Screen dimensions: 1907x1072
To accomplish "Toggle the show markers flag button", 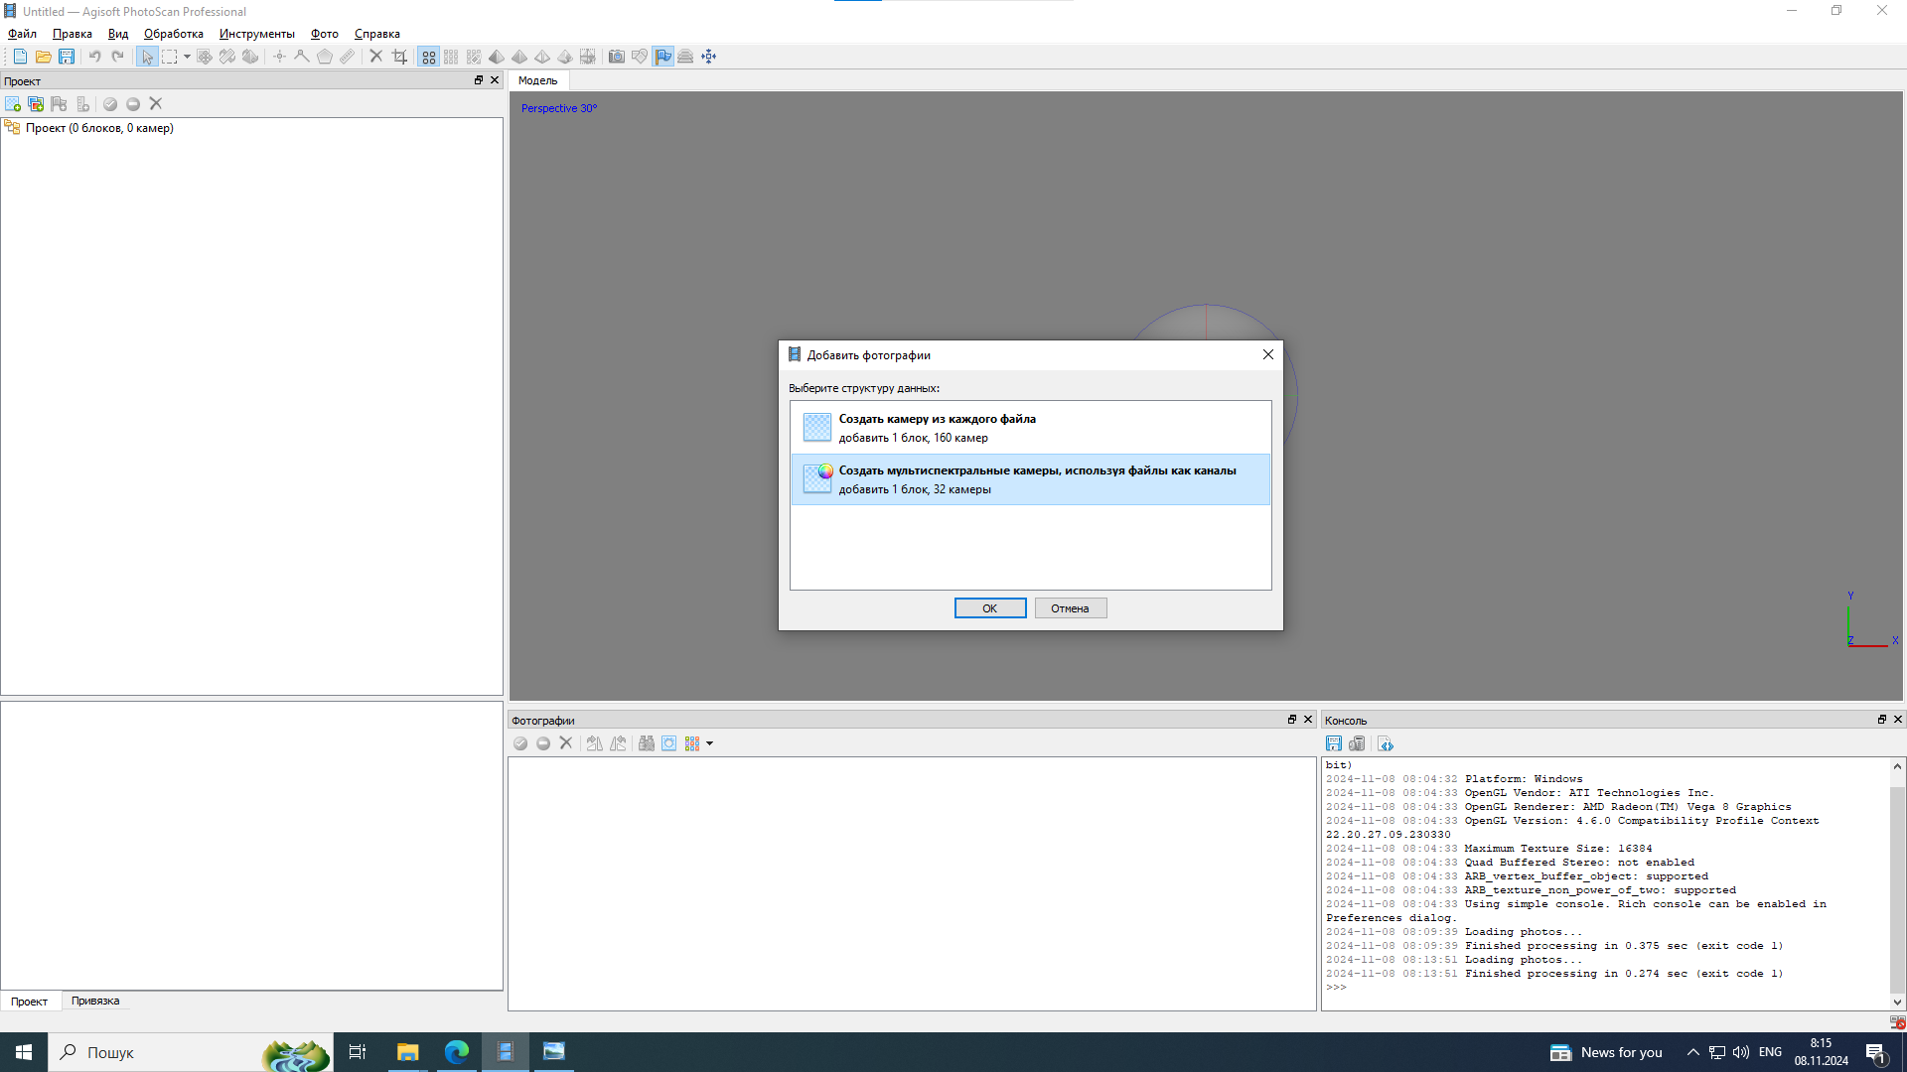I will (x=662, y=57).
